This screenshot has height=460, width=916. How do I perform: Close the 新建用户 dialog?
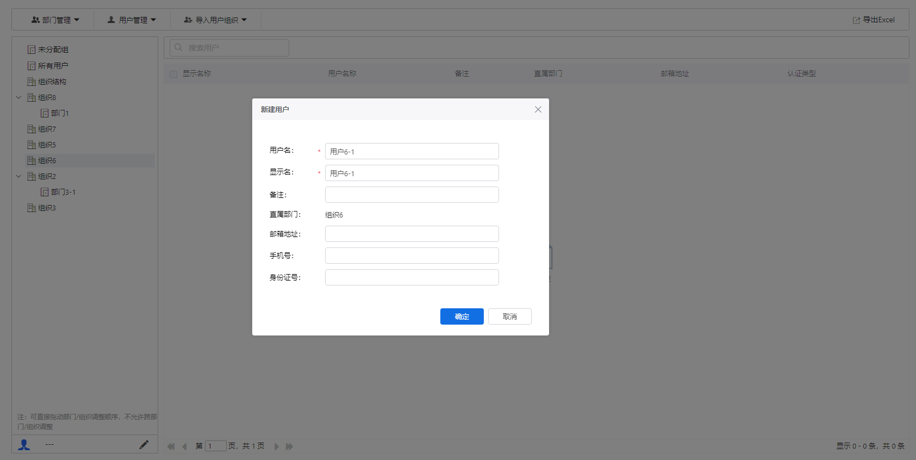pyautogui.click(x=538, y=109)
